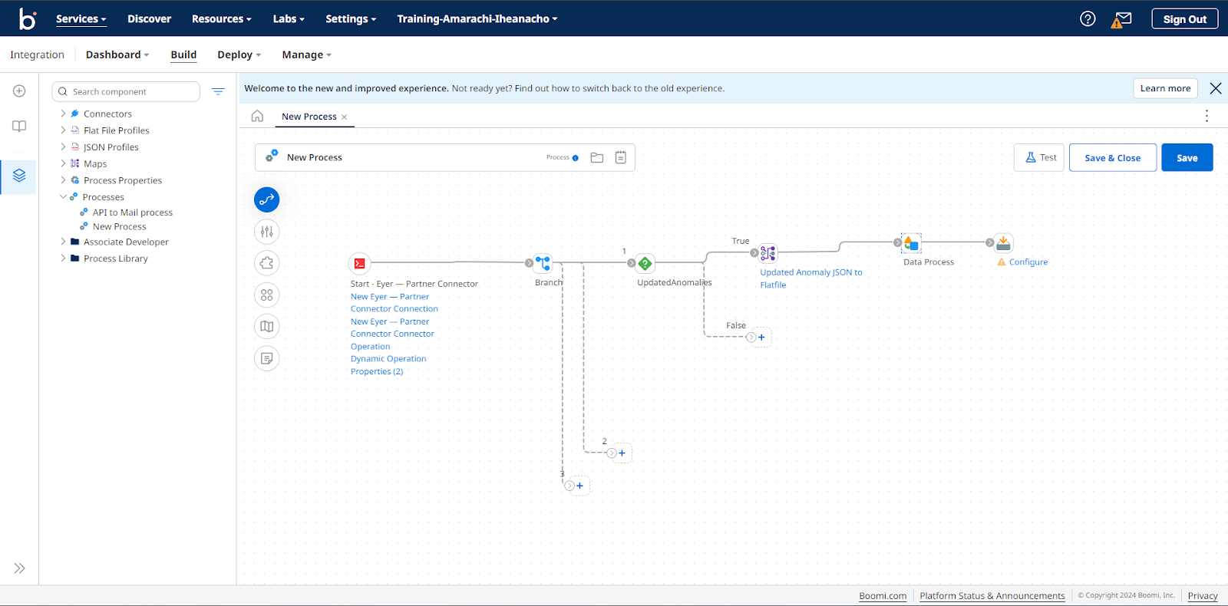Go to the home tab icon

[257, 116]
